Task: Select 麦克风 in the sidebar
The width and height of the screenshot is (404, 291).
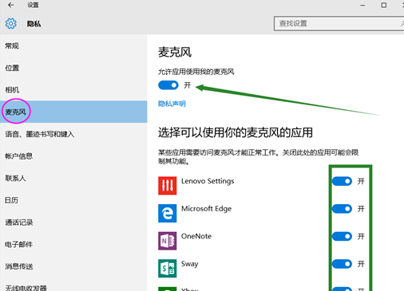Action: point(73,112)
